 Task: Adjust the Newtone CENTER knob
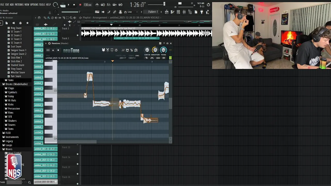coord(147,50)
